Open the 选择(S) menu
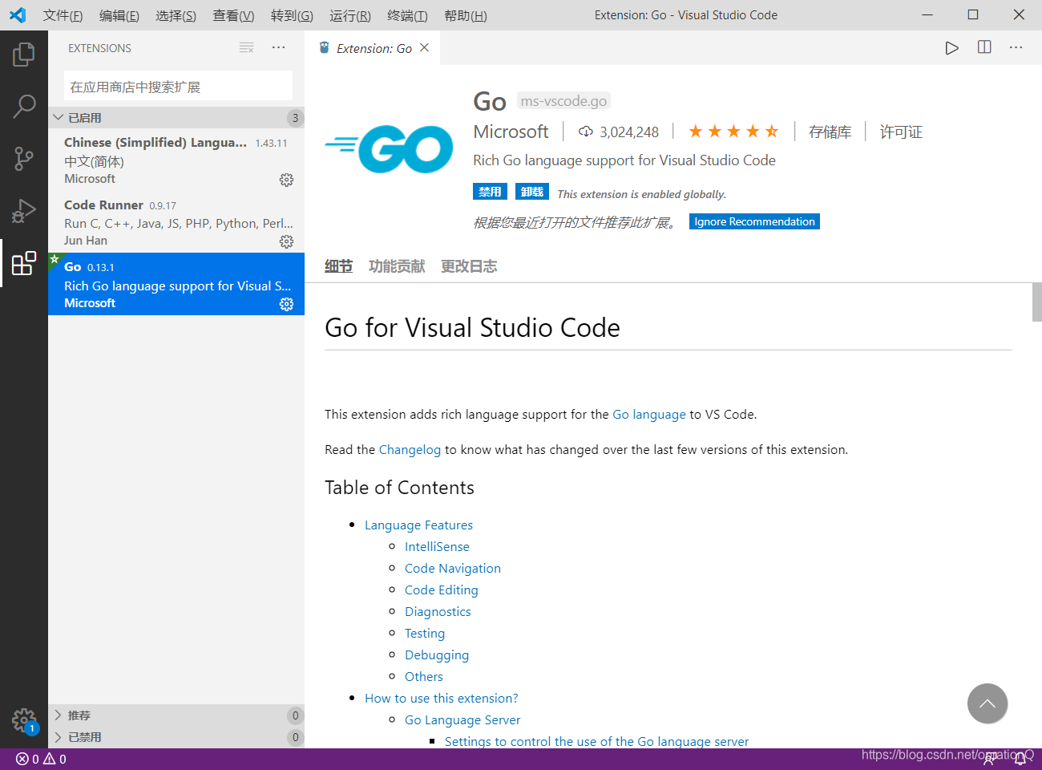Viewport: 1042px width, 770px height. pyautogui.click(x=176, y=15)
